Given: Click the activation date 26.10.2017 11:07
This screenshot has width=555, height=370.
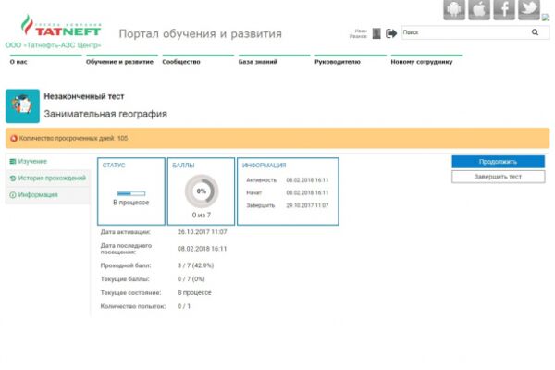Looking at the screenshot, I should 202,232.
